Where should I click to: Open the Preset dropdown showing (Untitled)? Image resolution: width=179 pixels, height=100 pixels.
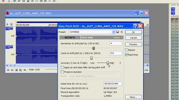tap(114, 32)
